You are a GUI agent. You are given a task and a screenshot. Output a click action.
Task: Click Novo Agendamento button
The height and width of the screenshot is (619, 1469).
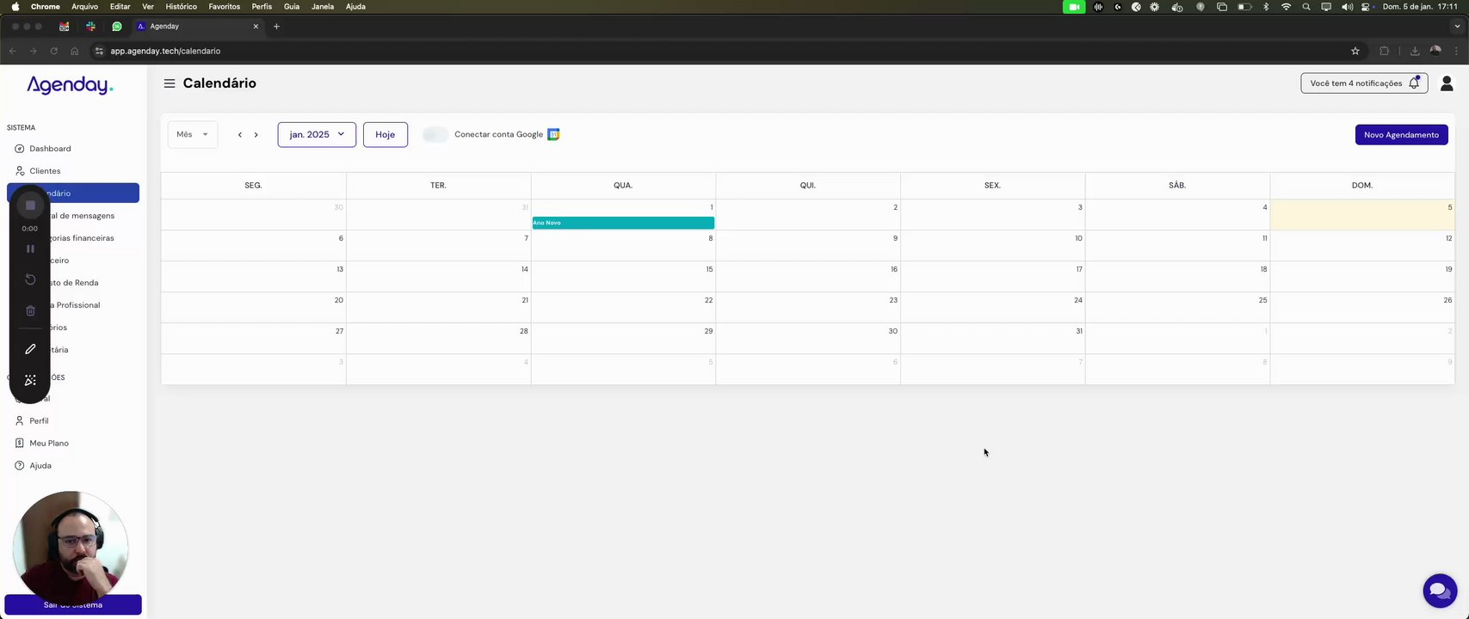tap(1401, 134)
